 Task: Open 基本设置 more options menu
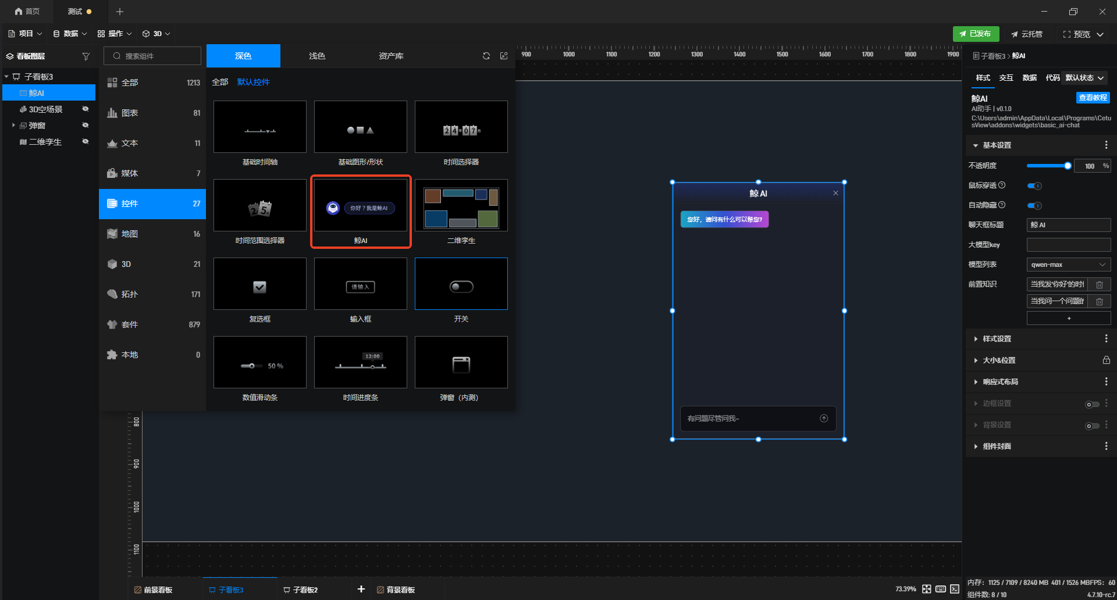point(1106,145)
